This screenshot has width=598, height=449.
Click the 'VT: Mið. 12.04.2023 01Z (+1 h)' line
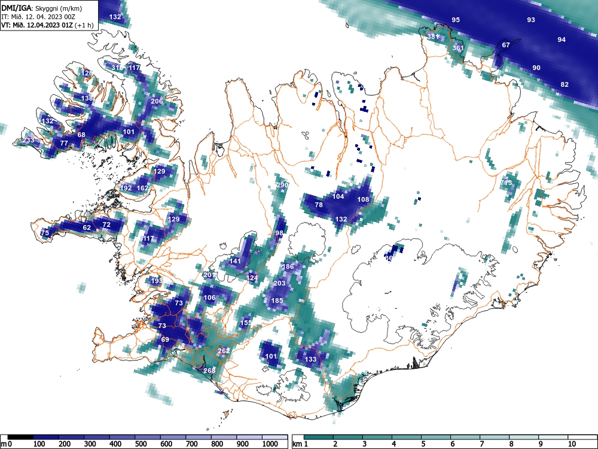tap(47, 25)
